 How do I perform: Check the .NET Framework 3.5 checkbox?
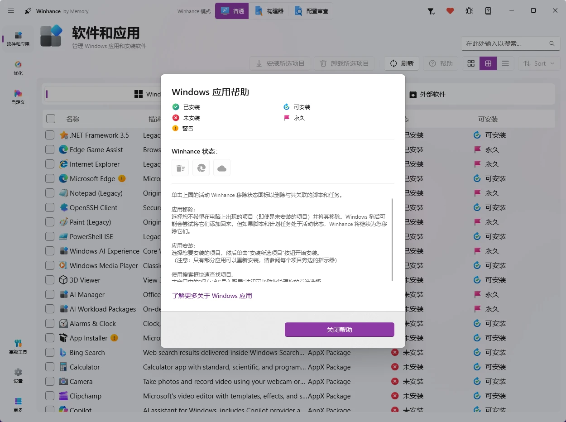point(50,135)
